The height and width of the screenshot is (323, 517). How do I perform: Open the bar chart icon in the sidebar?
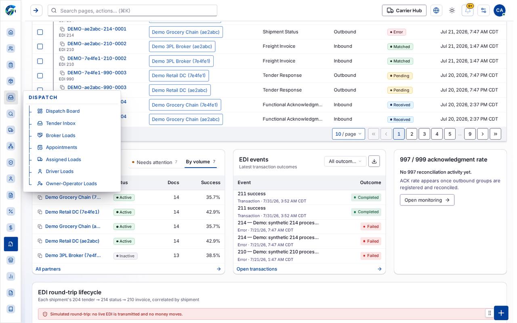11,276
